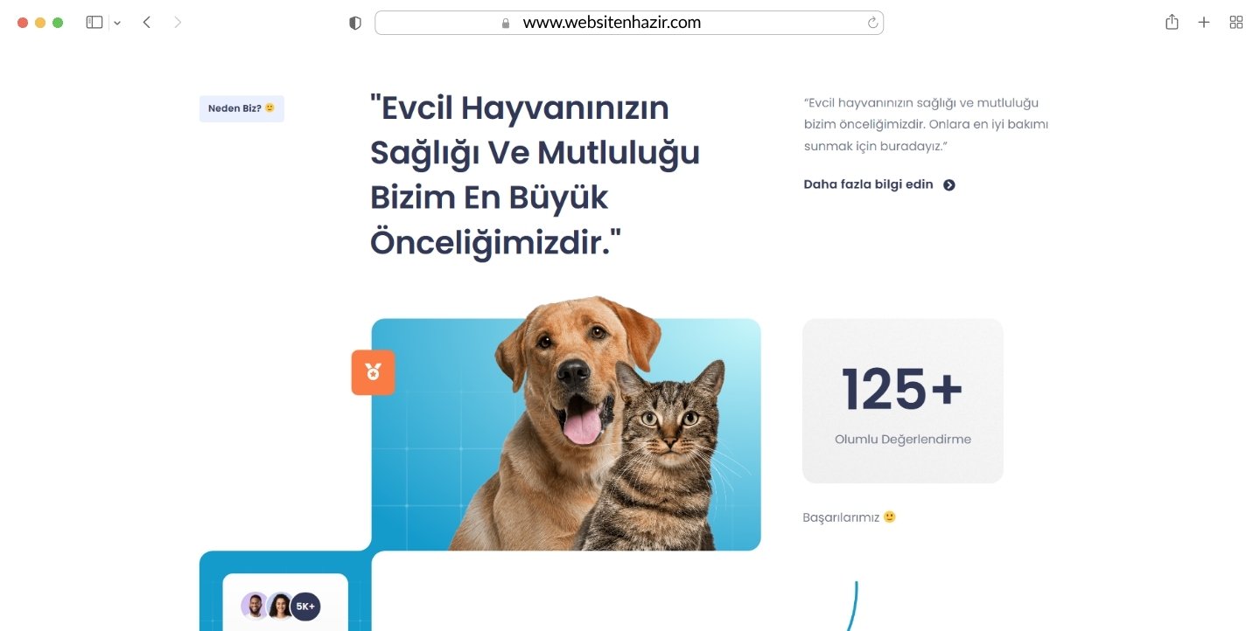Select the dog and cat image
The height and width of the screenshot is (631, 1260).
click(x=566, y=425)
